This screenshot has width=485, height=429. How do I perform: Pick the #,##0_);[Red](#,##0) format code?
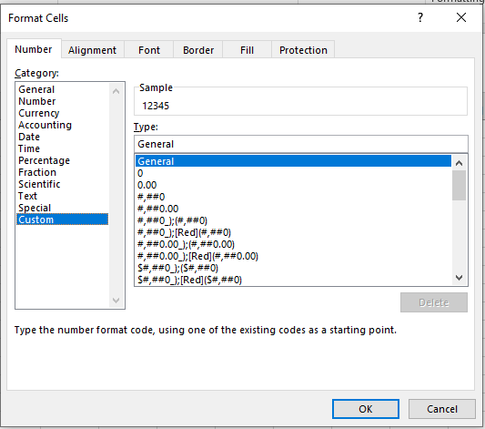click(293, 232)
